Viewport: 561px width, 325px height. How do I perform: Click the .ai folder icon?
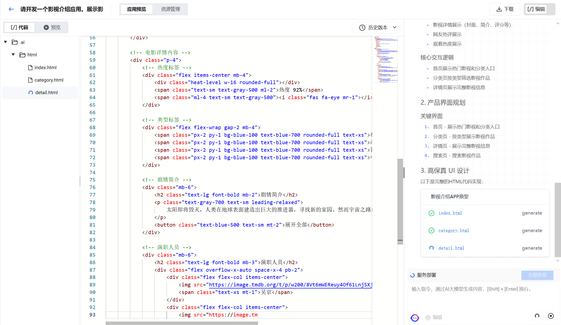click(15, 42)
